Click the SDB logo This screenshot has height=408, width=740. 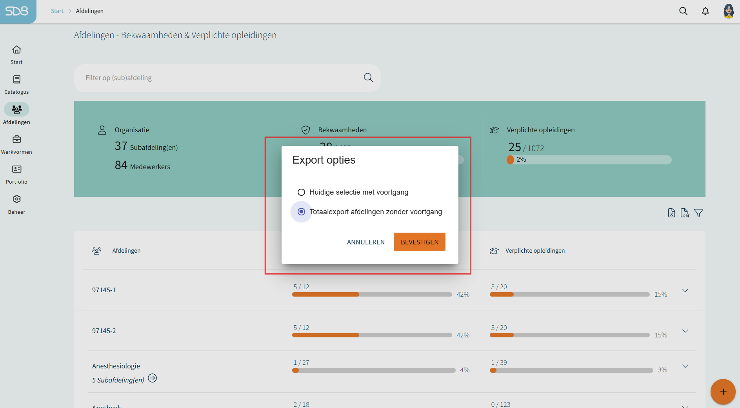click(17, 11)
